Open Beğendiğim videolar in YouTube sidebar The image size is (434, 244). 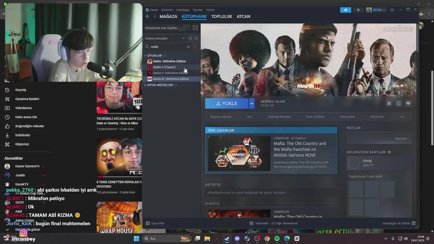(29, 126)
